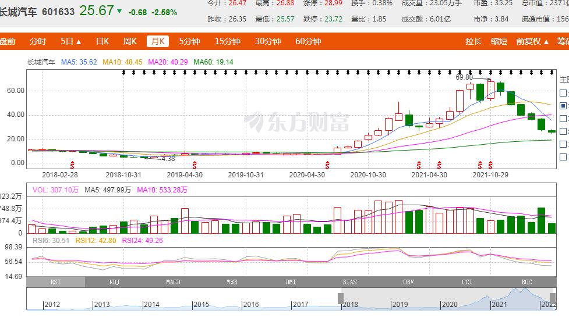Screen dimensions: 569x318
Task: Click the MA20: 40.29 legend label
Action: (x=168, y=62)
